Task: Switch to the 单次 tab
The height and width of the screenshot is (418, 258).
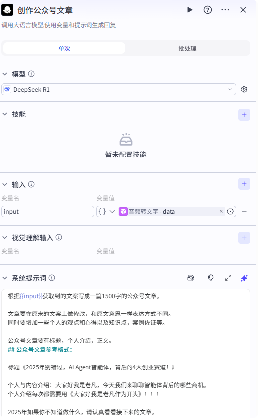Action: click(64, 48)
